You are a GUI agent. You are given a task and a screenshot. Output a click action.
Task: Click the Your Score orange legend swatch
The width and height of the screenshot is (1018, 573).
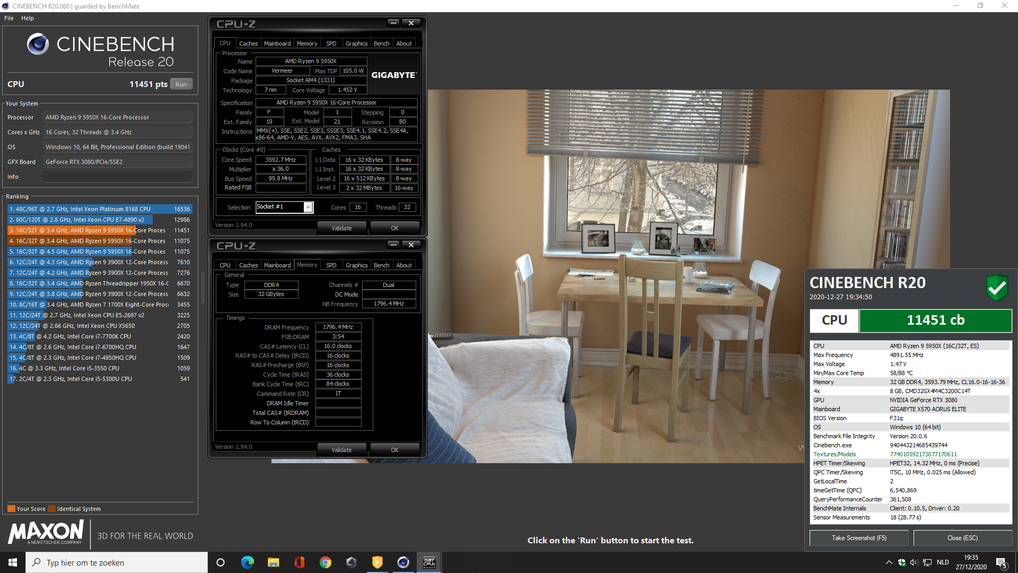pos(11,509)
